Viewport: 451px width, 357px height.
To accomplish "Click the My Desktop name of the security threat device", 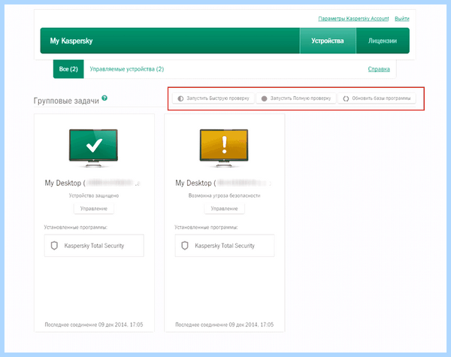I will (223, 183).
